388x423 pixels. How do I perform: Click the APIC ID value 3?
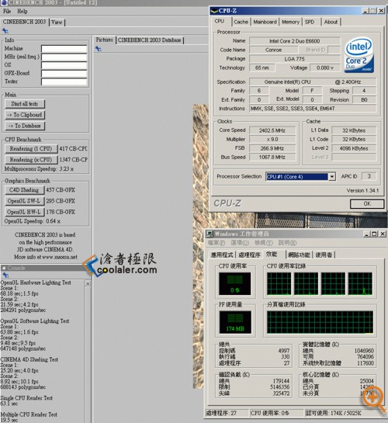pyautogui.click(x=369, y=176)
